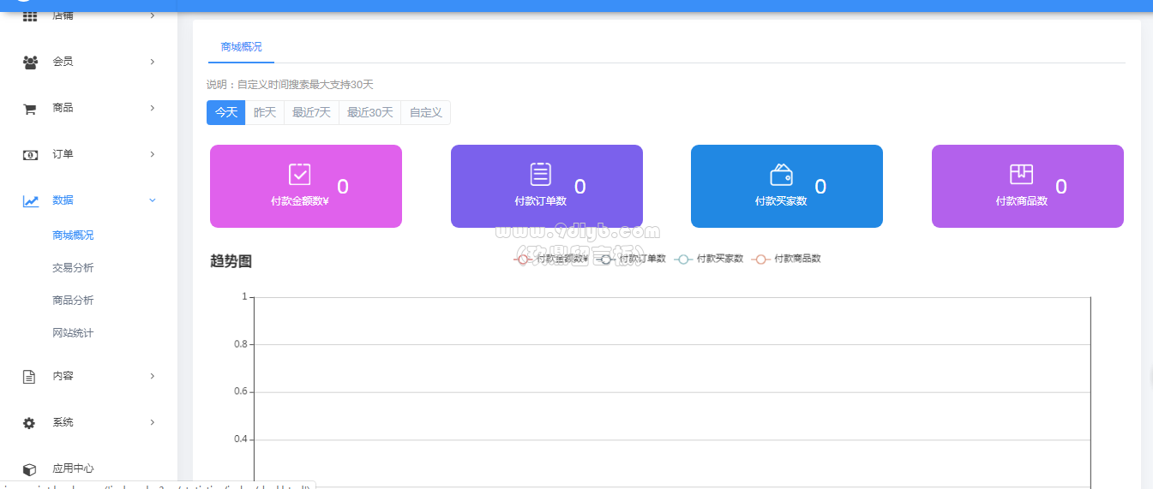Expand the 会员 menu chevron
Viewport: 1153px width, 489px height.
click(x=153, y=62)
